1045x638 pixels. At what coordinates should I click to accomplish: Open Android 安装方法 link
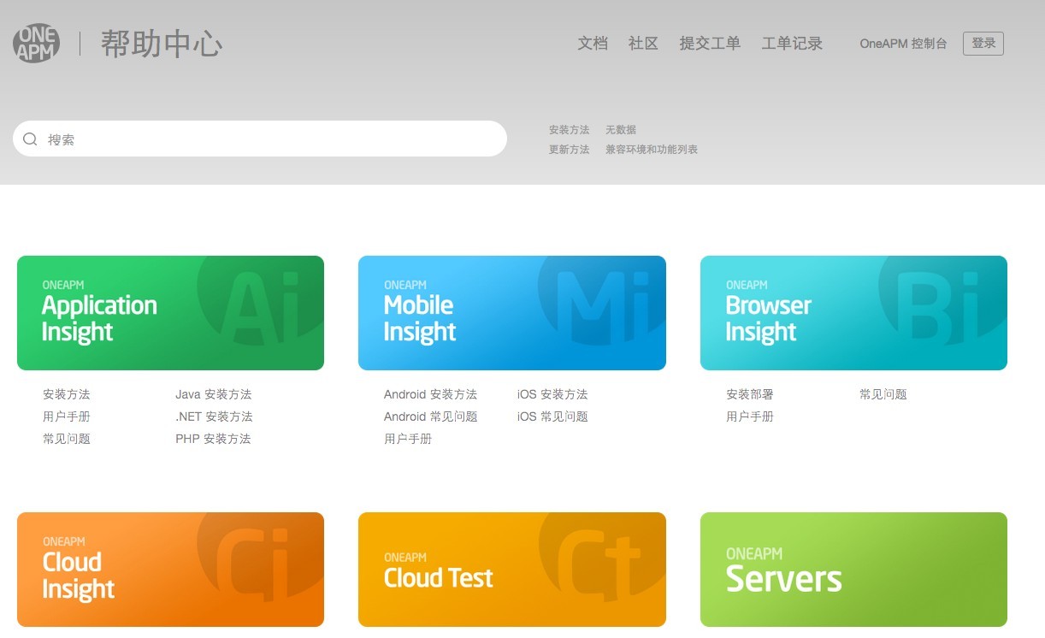(x=430, y=394)
